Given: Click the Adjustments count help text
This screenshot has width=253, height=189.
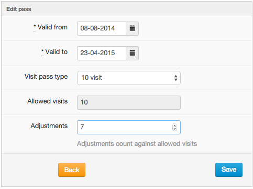Looking at the screenshot, I should (137, 144).
